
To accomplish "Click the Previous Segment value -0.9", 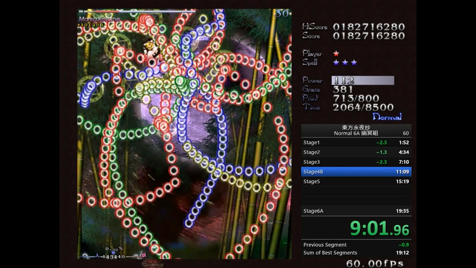I will 404,245.
